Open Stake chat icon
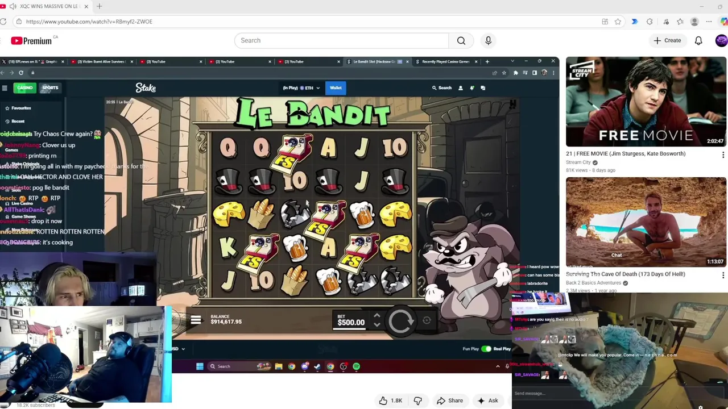728x409 pixels. point(483,88)
